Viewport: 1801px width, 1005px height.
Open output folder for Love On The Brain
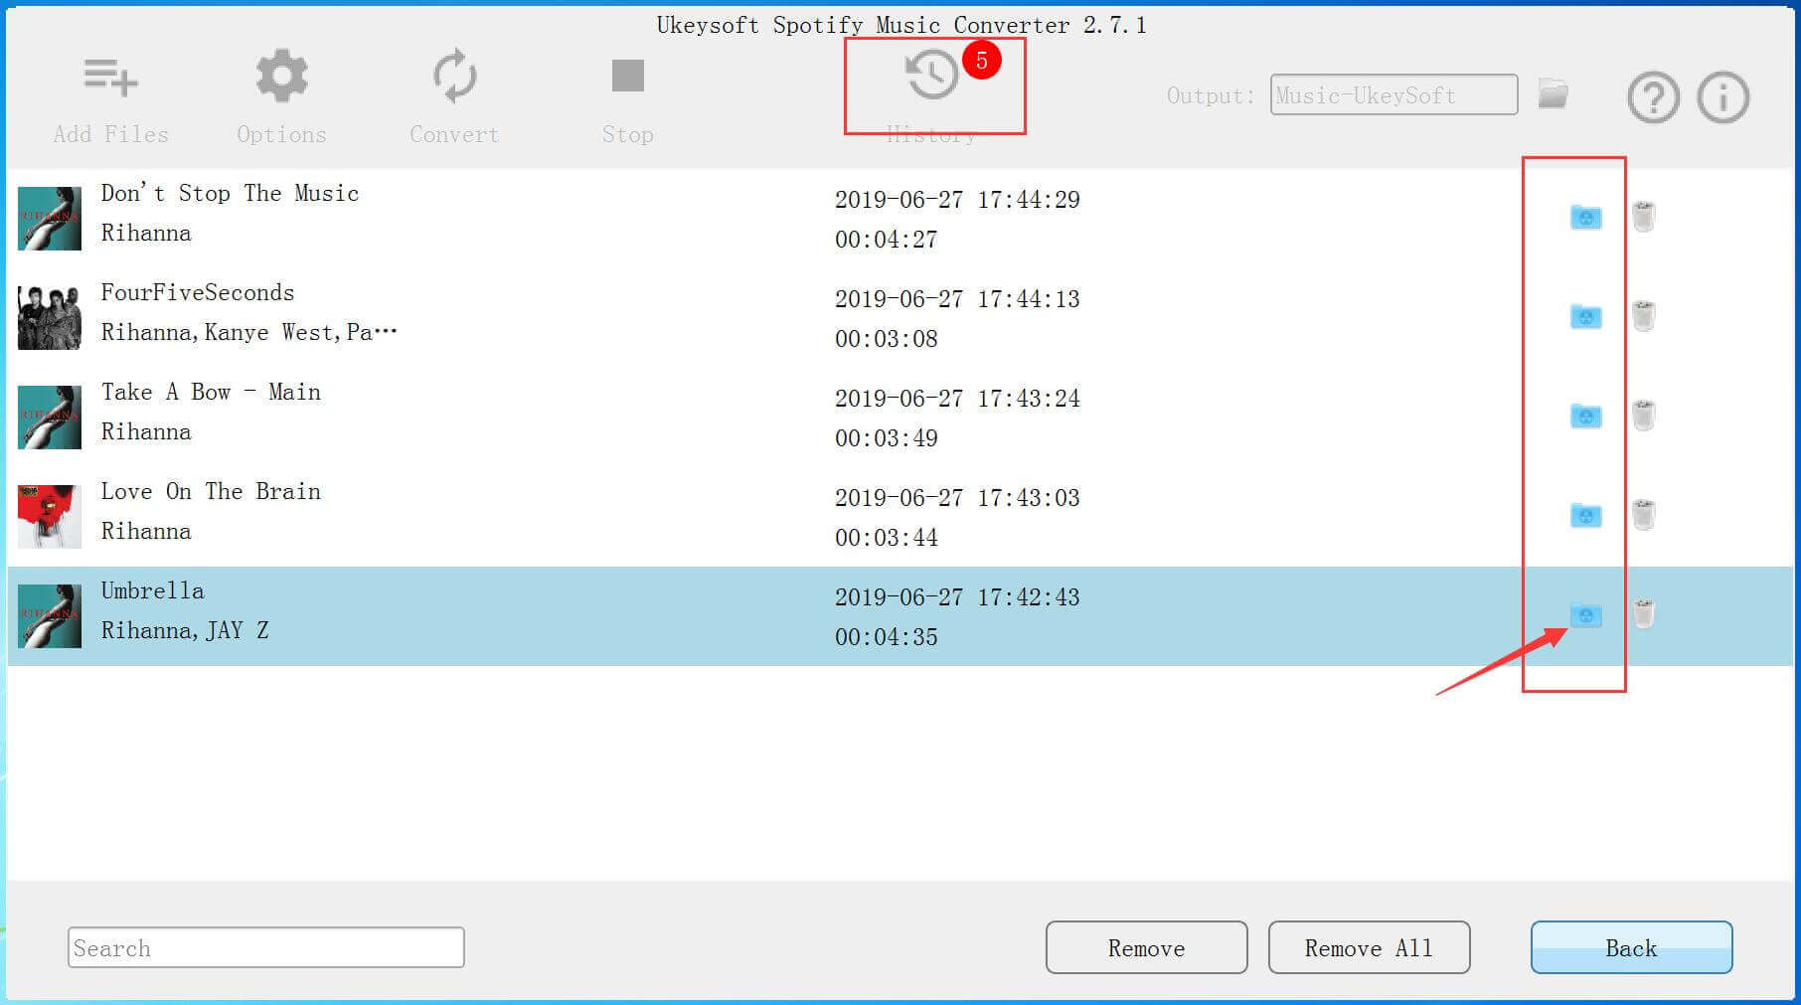pos(1585,515)
